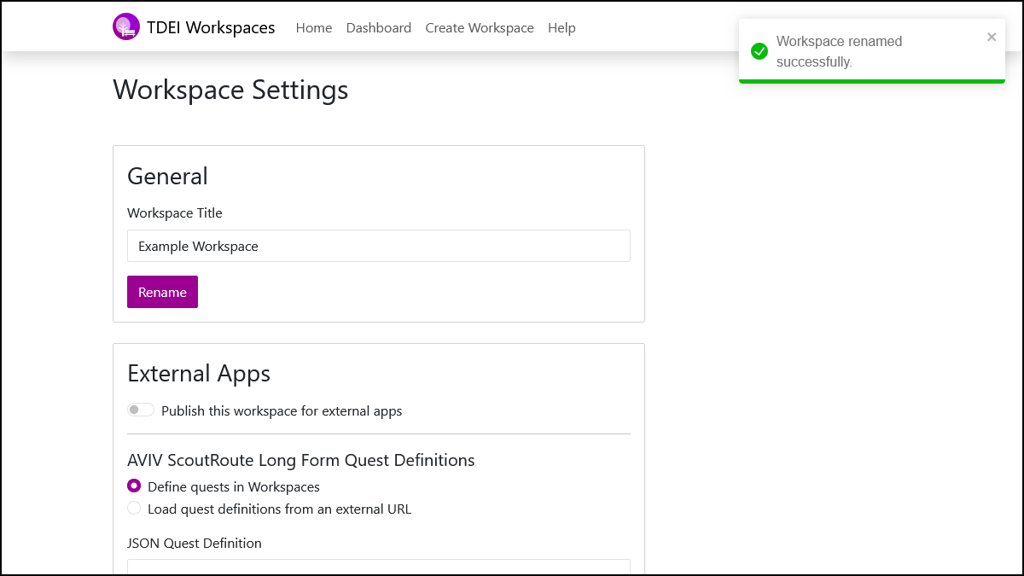Open the Dashboard page
Viewport: 1024px width, 576px height.
click(x=378, y=27)
